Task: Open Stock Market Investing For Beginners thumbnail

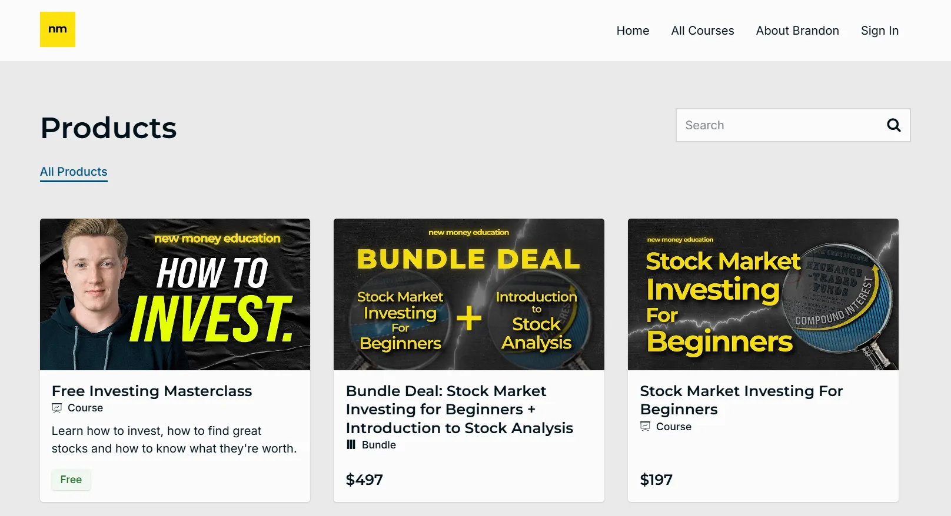Action: tap(763, 294)
